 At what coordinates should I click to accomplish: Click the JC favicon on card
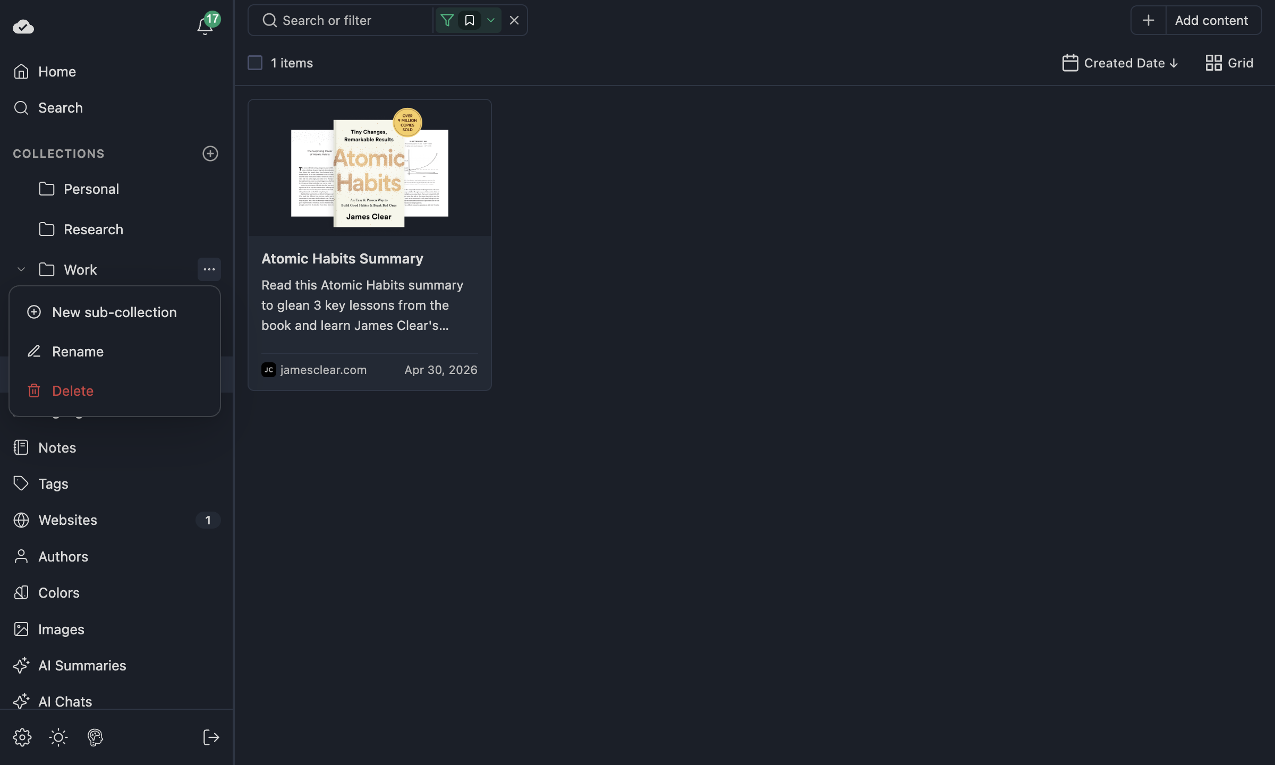click(x=269, y=370)
